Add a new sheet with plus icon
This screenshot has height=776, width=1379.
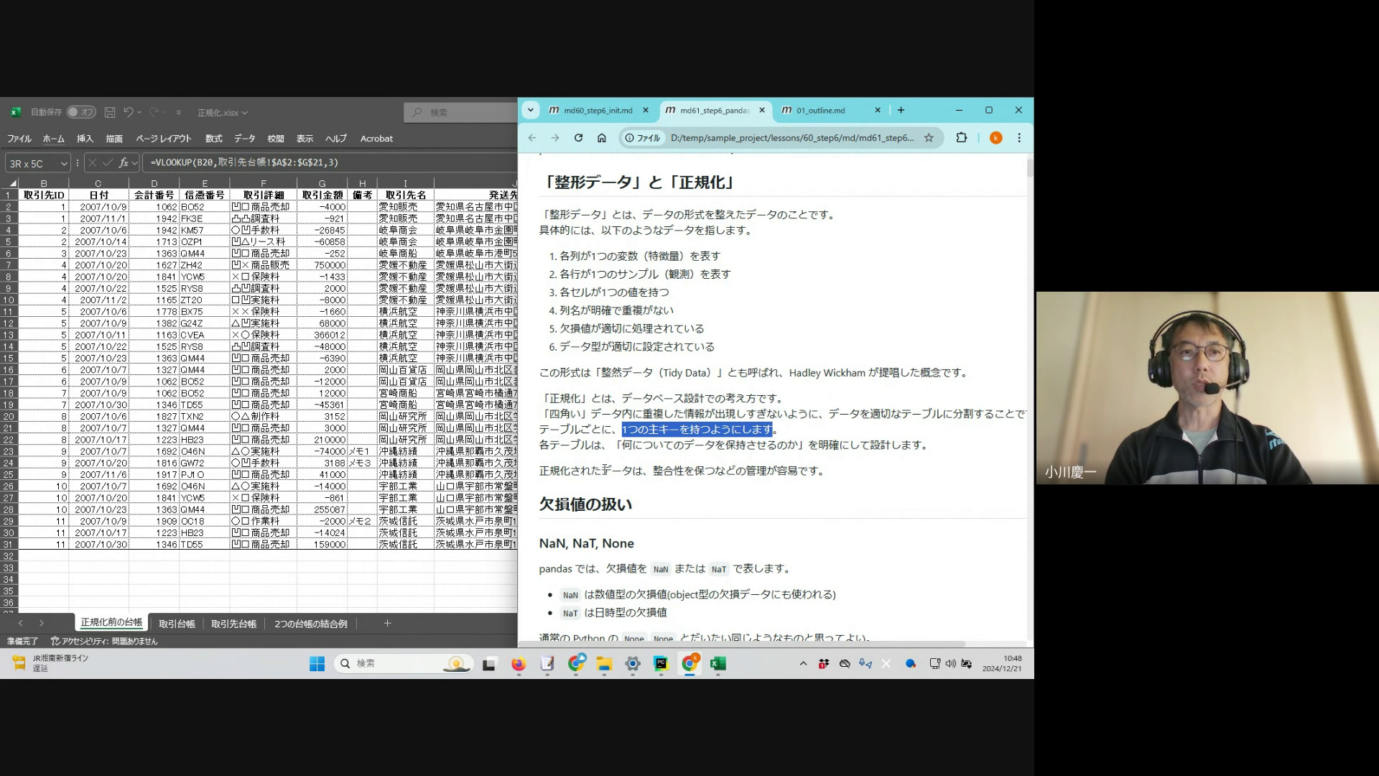point(387,623)
